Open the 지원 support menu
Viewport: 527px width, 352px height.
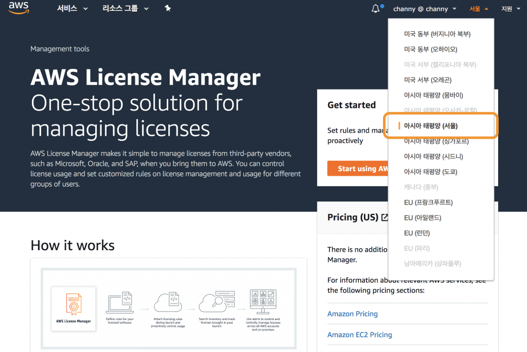pyautogui.click(x=511, y=9)
